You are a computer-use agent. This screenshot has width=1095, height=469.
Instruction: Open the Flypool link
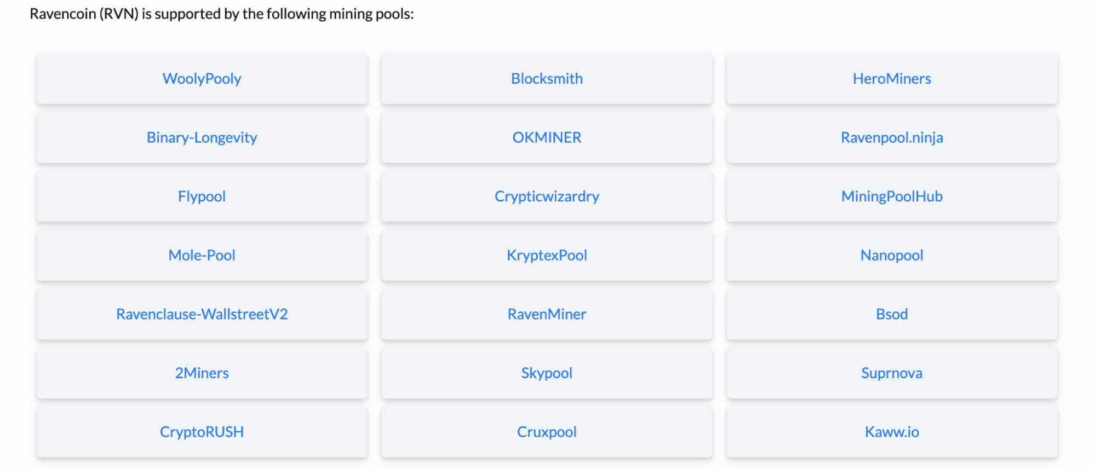click(202, 196)
